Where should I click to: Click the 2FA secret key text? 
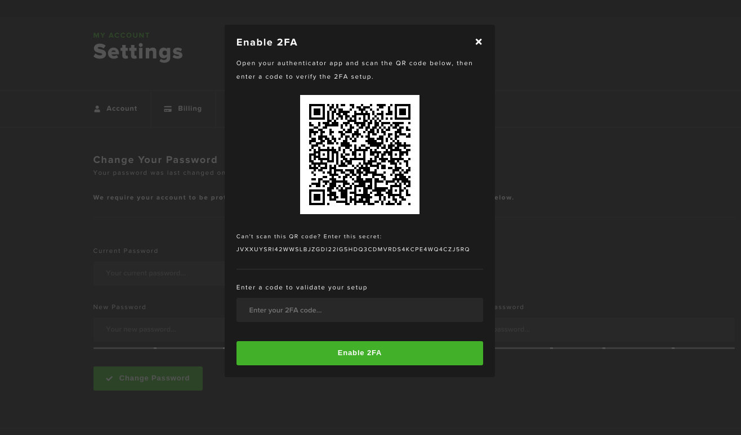[353, 250]
